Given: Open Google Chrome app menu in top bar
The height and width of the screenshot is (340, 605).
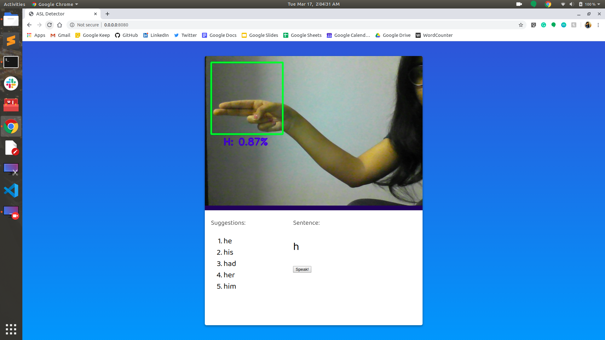Looking at the screenshot, I should click(55, 4).
